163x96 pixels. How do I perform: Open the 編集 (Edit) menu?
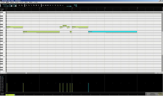(7, 2)
